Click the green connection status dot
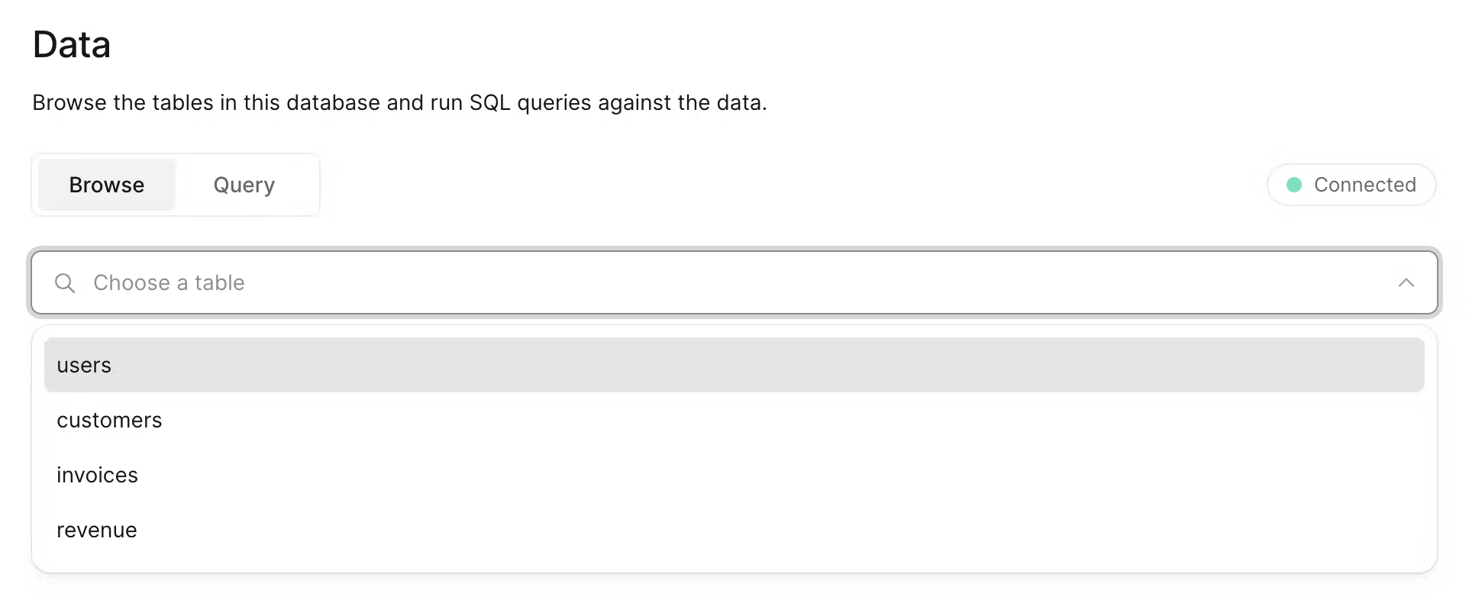The image size is (1469, 603). [1293, 185]
